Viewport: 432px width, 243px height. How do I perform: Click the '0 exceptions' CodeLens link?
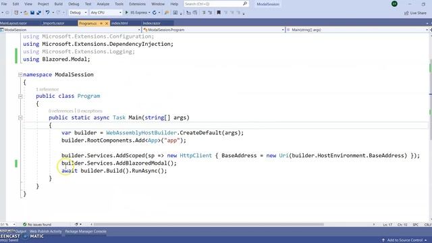90,111
